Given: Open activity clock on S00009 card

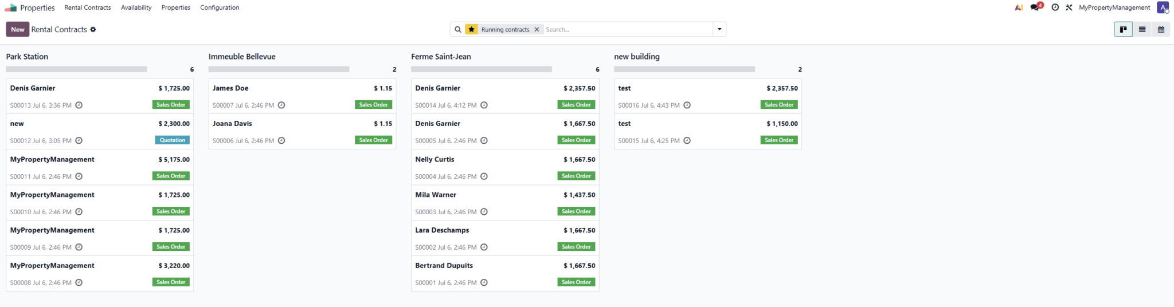Looking at the screenshot, I should [79, 247].
